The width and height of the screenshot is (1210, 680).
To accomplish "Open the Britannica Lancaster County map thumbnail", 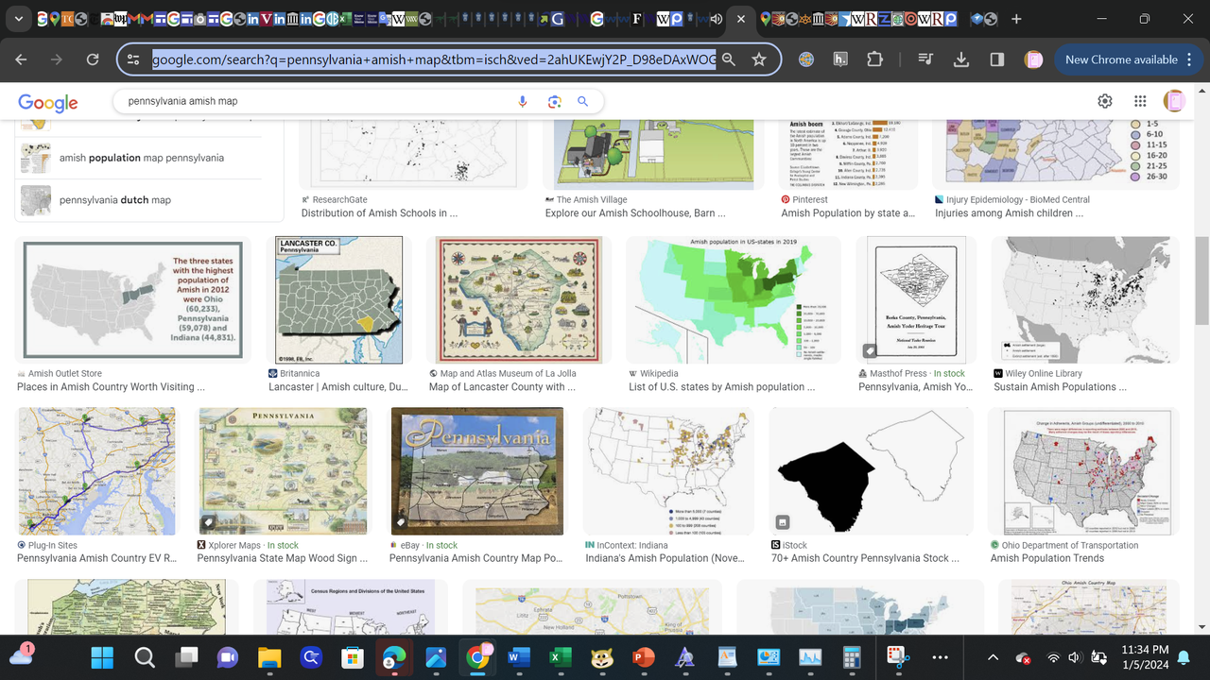I will (338, 300).
